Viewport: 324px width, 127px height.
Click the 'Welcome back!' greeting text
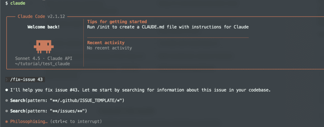[x=43, y=27]
